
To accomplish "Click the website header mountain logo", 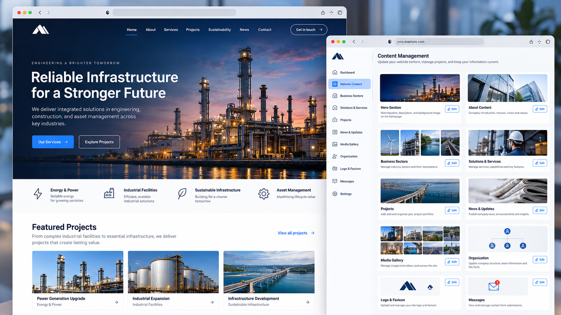I will click(41, 29).
